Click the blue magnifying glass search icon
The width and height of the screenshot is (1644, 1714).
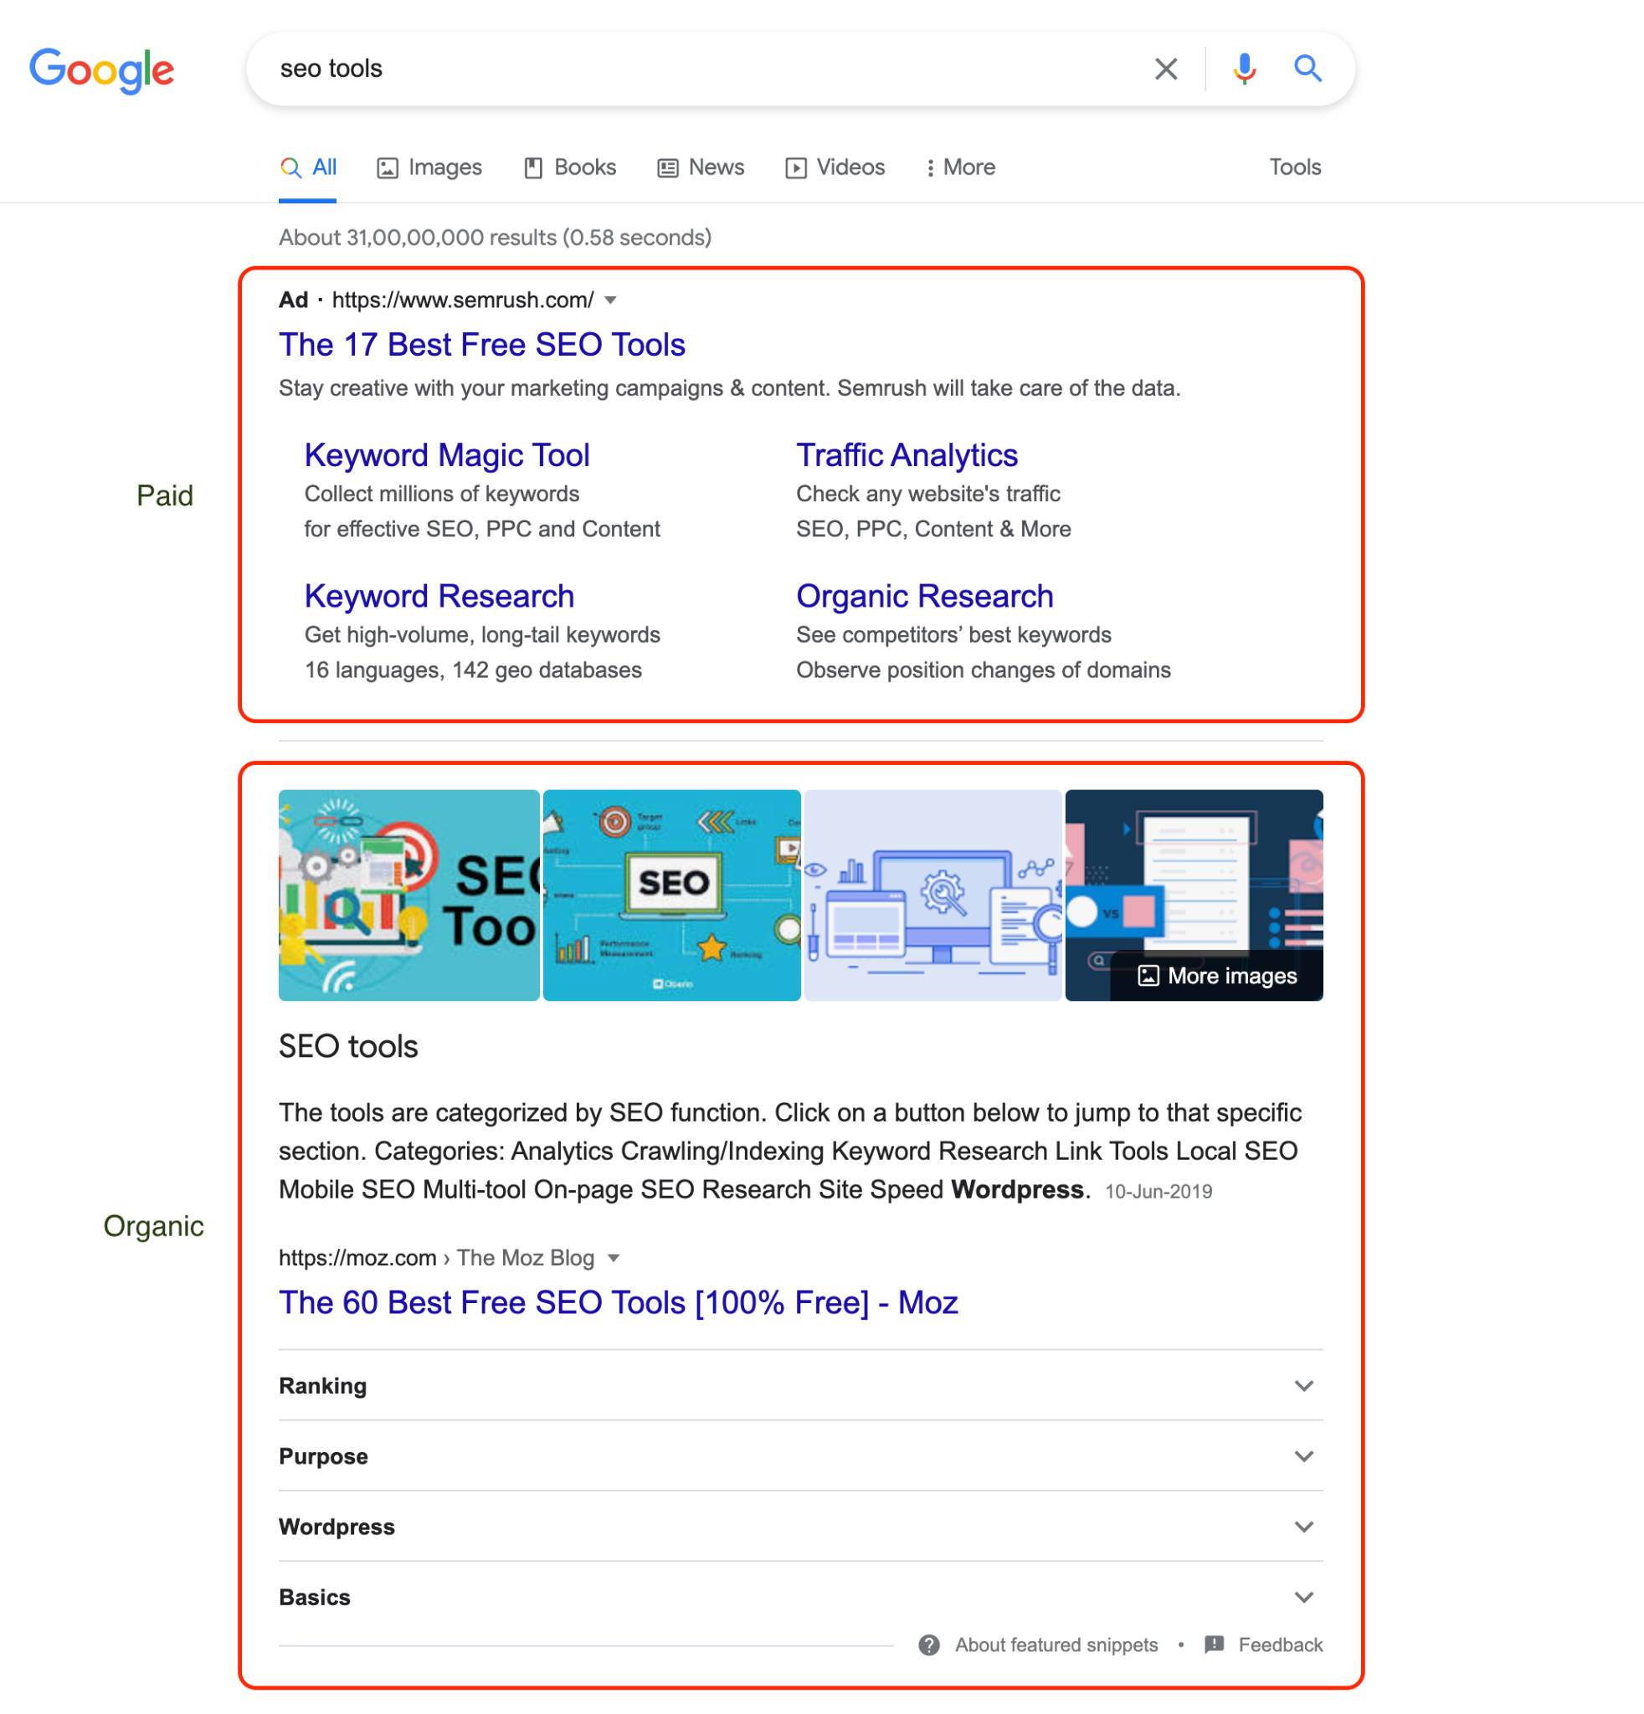[x=1307, y=69]
